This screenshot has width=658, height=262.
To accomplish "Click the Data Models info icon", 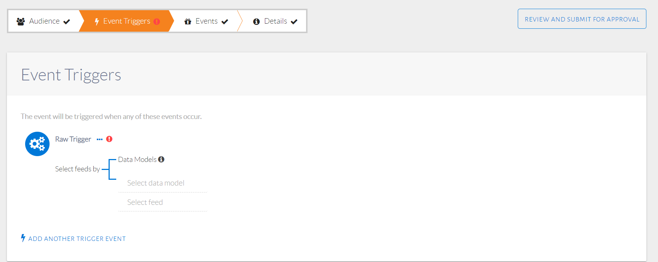I will point(161,159).
